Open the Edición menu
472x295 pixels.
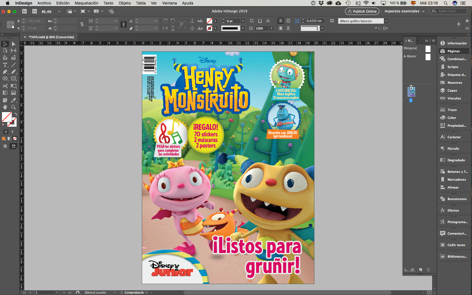[x=63, y=3]
